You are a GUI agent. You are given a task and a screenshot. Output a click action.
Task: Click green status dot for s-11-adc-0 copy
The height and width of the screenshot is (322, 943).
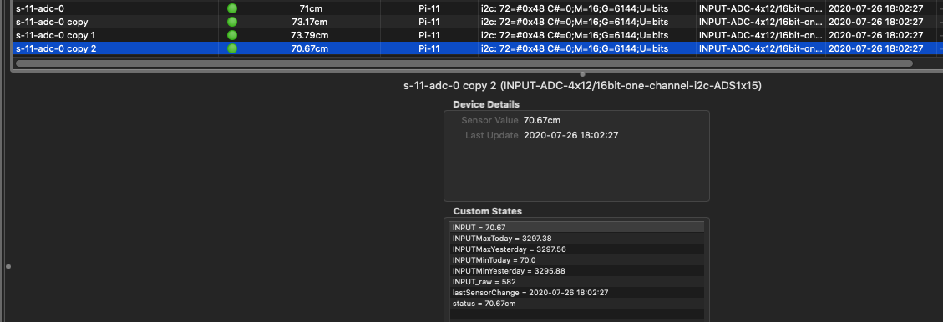click(231, 22)
